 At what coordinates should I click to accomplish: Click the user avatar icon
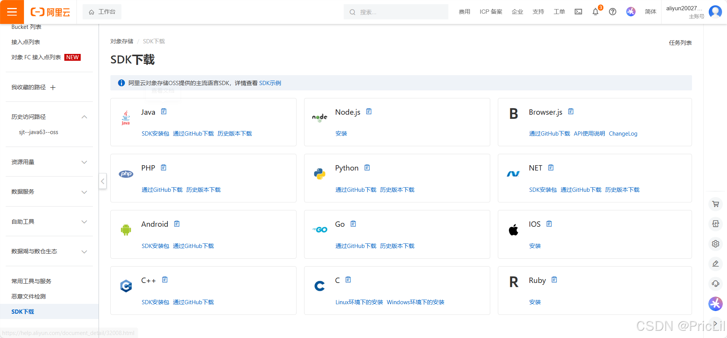(715, 12)
